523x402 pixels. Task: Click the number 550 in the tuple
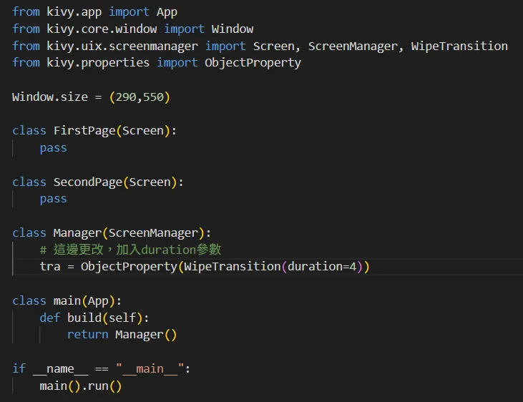point(153,97)
